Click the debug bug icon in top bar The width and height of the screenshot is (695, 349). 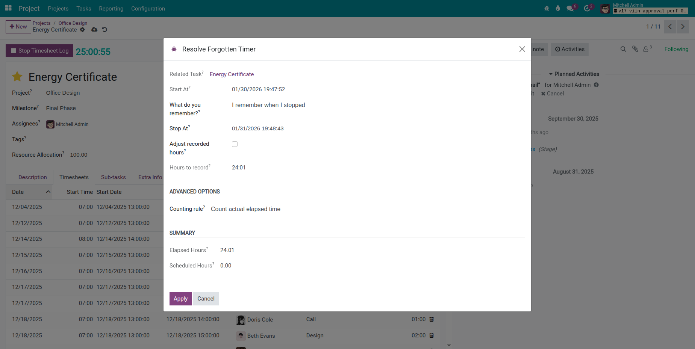(547, 8)
